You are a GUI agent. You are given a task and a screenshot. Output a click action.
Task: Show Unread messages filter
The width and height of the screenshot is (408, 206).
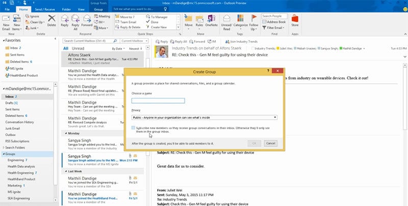78,48
